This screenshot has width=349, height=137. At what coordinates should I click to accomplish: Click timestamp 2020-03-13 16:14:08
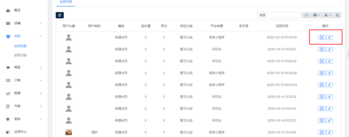pos(282,132)
